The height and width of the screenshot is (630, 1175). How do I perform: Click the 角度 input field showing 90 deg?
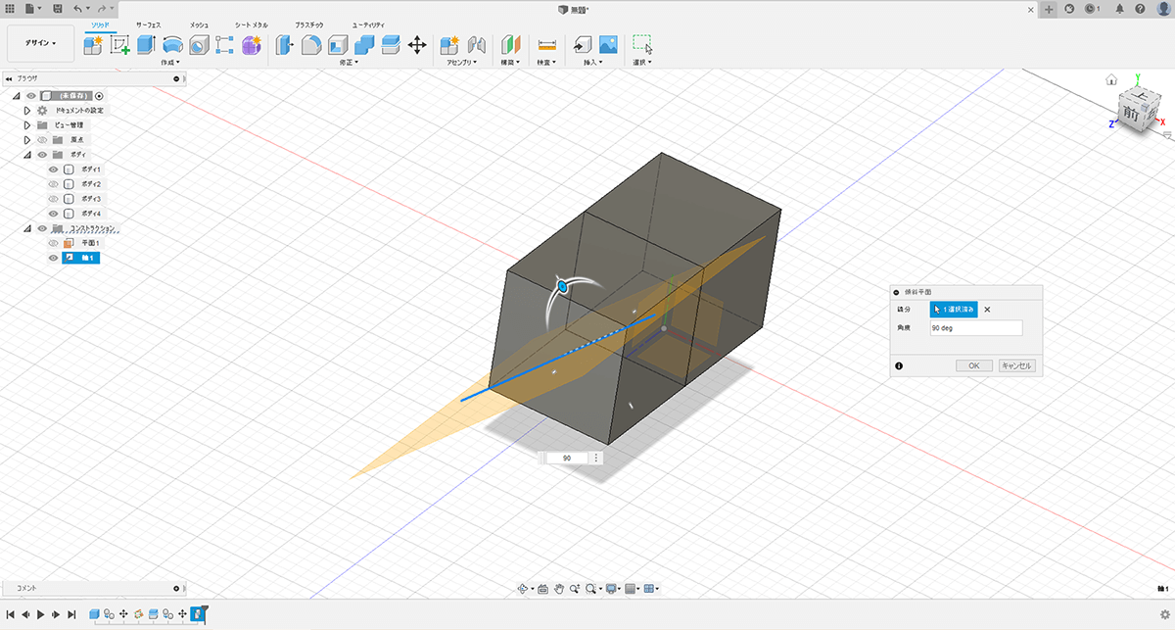click(x=975, y=328)
